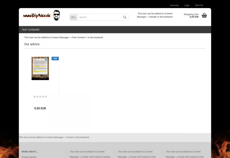This screenshot has width=230, height=158.
Task: Open the Login menu
Action: point(187,5)
